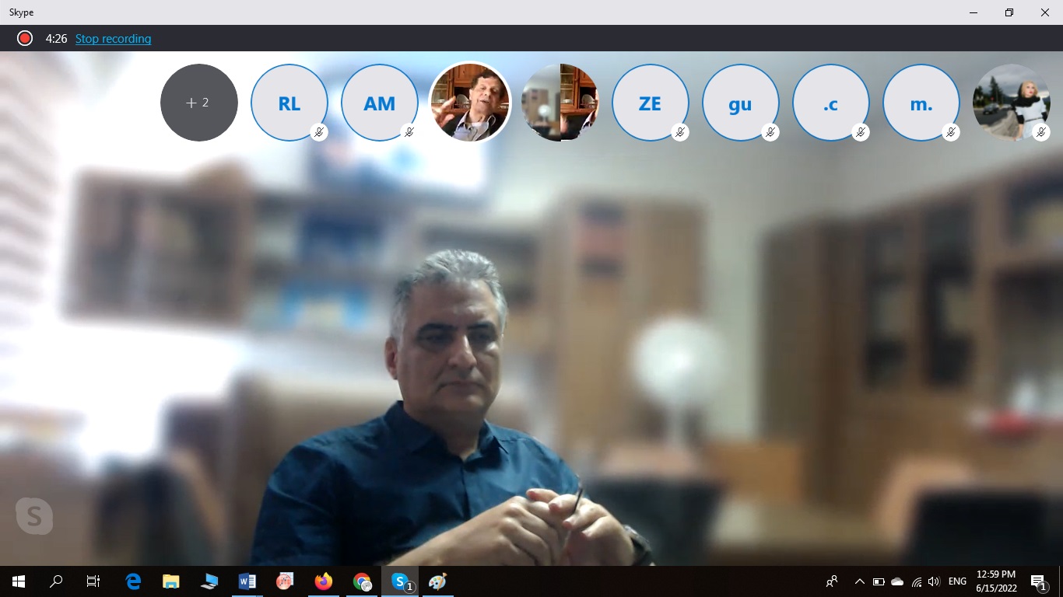The image size is (1063, 597).
Task: Click the gu participant avatar
Action: pyautogui.click(x=740, y=103)
